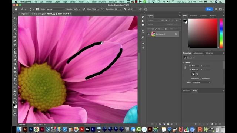This screenshot has height=133, width=237.
Task: Click the Background layer thumbnail
Action: click(153, 34)
